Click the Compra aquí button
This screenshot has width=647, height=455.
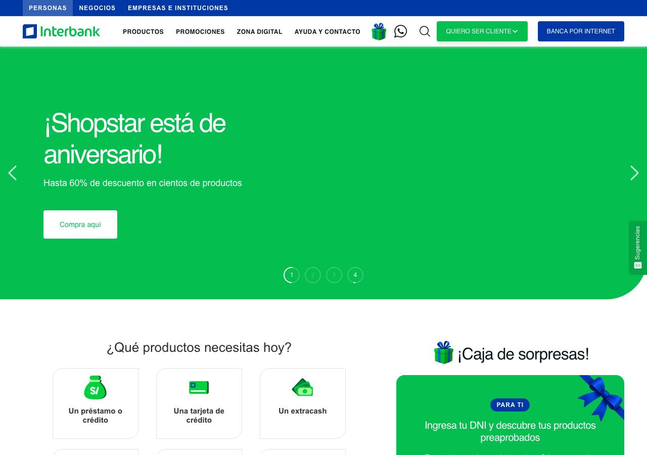(x=80, y=224)
